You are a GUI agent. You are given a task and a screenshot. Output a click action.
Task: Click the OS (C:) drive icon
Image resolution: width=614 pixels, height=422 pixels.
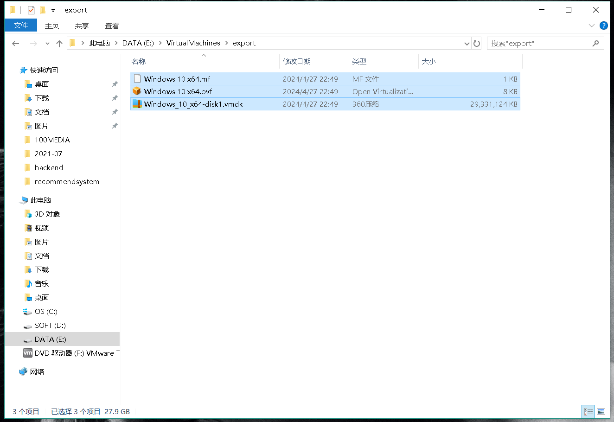point(27,312)
